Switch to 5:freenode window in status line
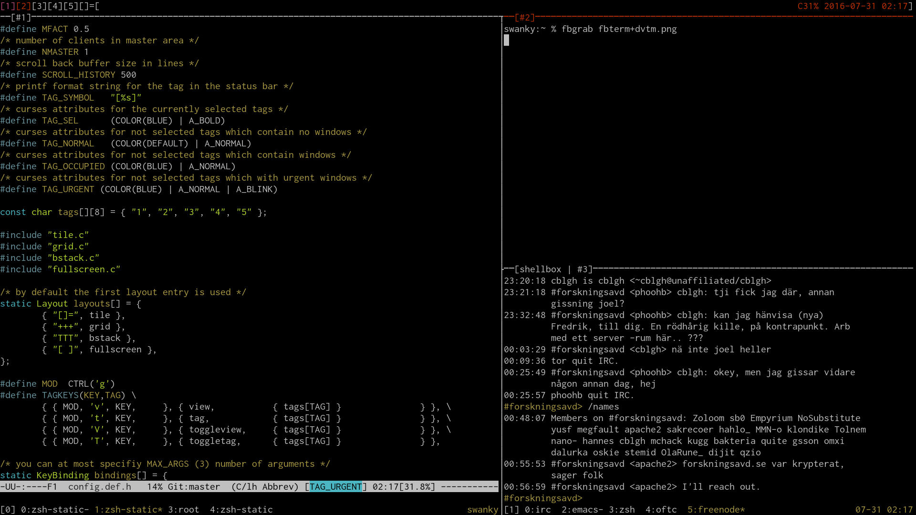Image resolution: width=916 pixels, height=515 pixels. (716, 510)
